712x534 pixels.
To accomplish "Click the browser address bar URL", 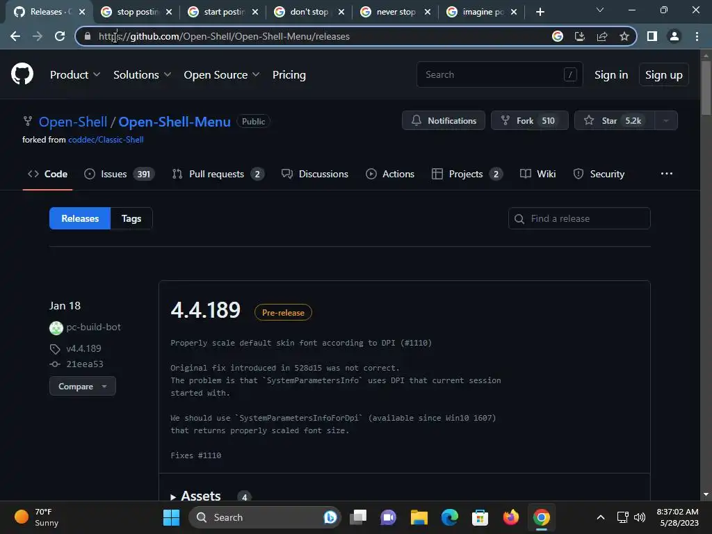I will (x=224, y=36).
